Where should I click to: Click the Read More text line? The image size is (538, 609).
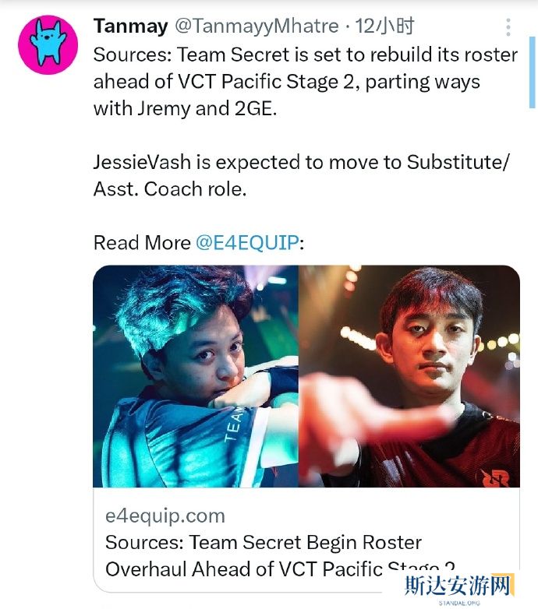pyautogui.click(x=199, y=243)
